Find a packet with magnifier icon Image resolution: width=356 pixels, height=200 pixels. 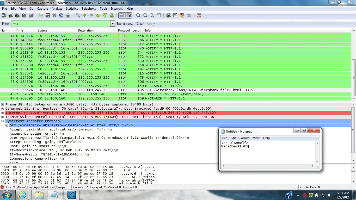[78, 15]
